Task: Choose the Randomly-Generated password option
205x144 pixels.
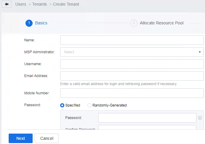Action: 89,105
